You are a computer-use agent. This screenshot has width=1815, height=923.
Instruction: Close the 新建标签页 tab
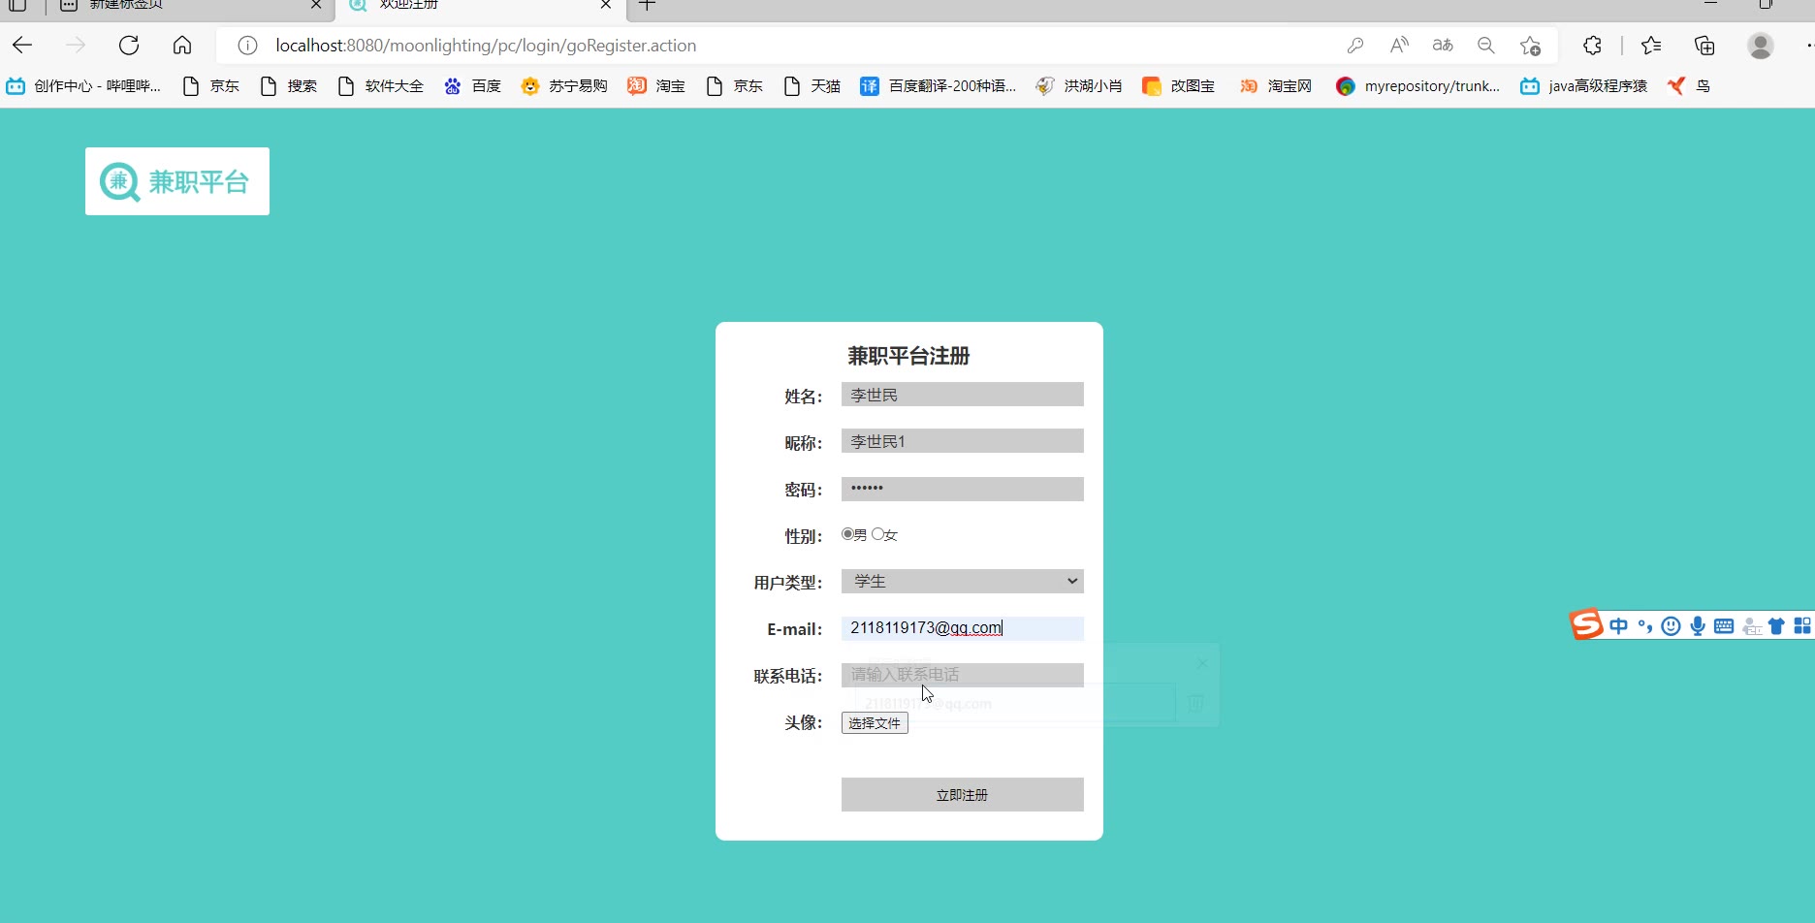316,5
